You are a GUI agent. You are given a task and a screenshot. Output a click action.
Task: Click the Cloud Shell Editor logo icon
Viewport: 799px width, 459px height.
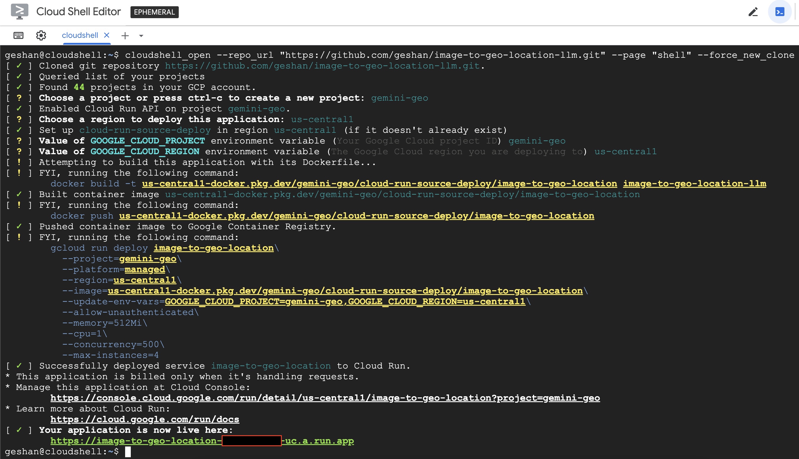click(x=19, y=12)
